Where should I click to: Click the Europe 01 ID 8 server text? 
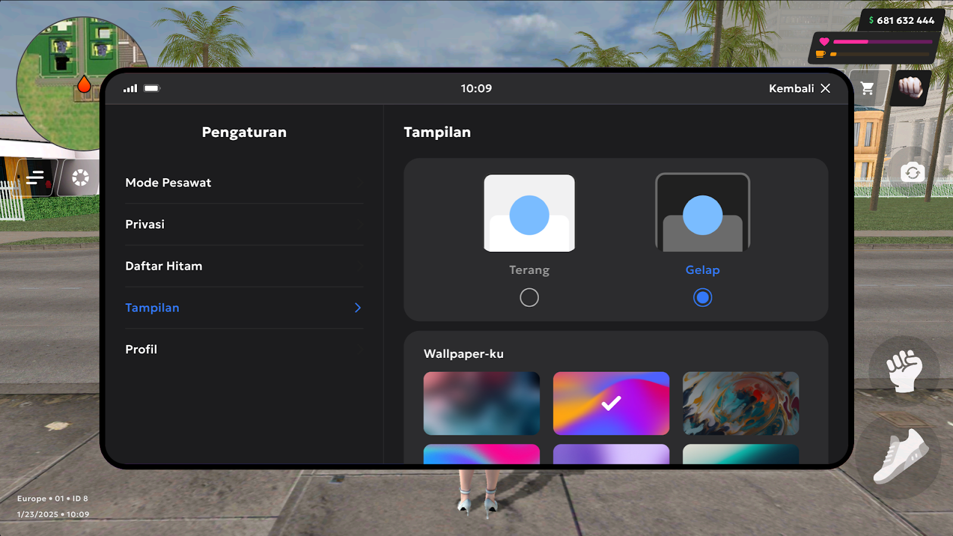(52, 498)
